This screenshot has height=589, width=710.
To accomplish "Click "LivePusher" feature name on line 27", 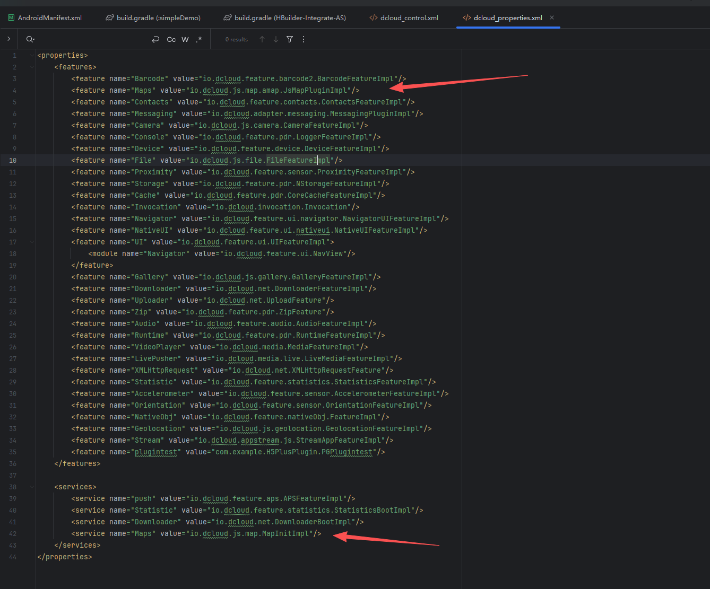I will (x=156, y=358).
